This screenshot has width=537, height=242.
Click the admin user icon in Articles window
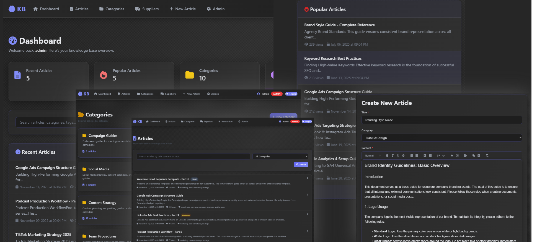coord(280,121)
